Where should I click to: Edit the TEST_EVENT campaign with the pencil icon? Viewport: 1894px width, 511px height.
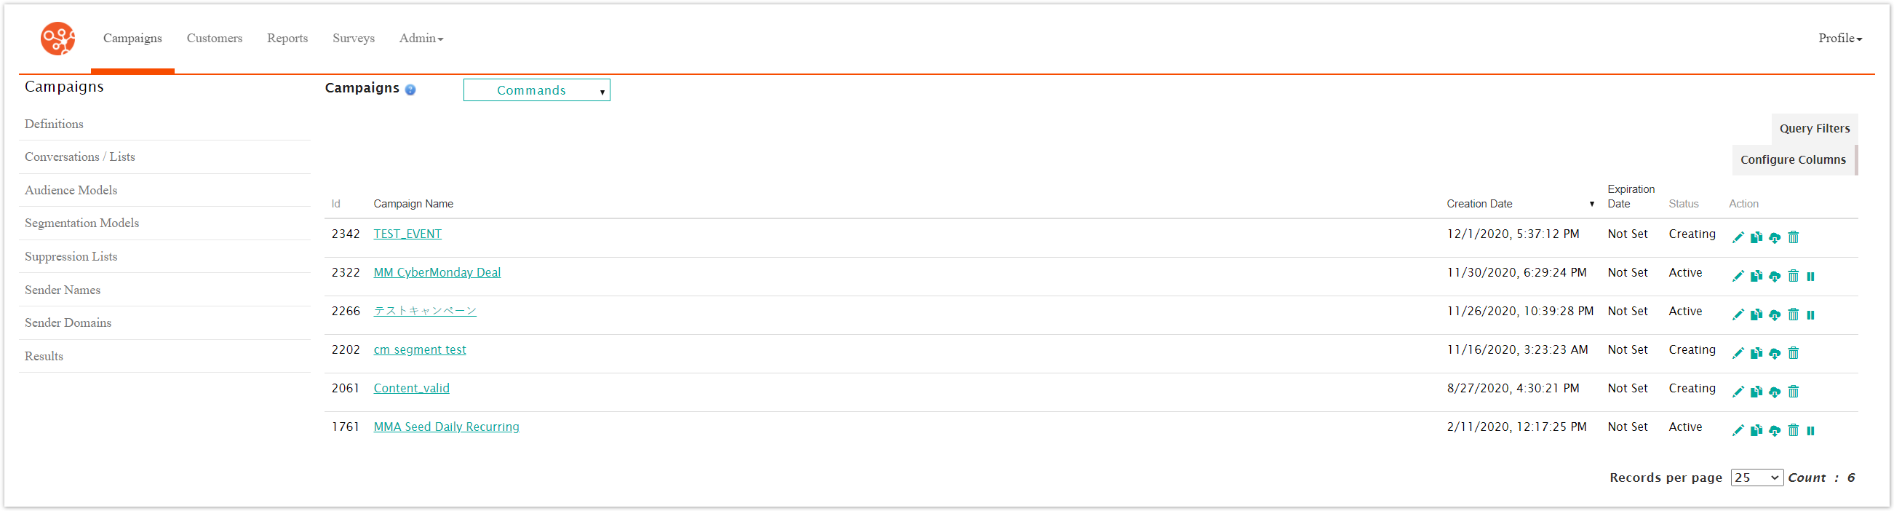coord(1738,237)
